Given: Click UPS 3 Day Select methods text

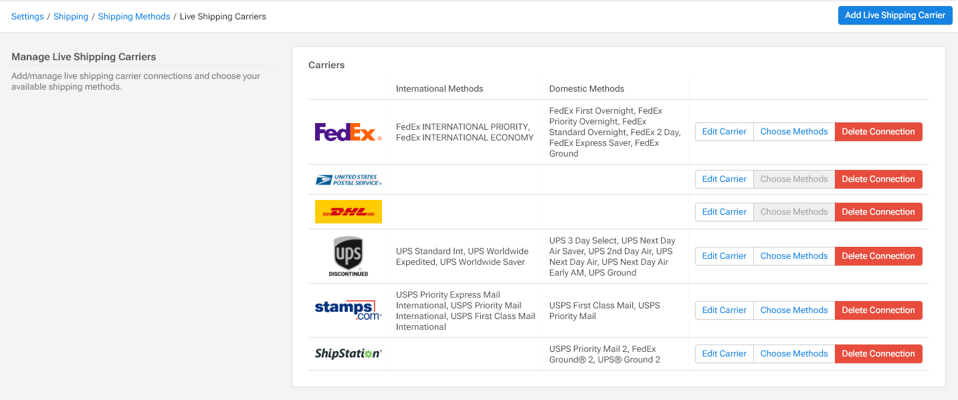Looking at the screenshot, I should coord(612,256).
